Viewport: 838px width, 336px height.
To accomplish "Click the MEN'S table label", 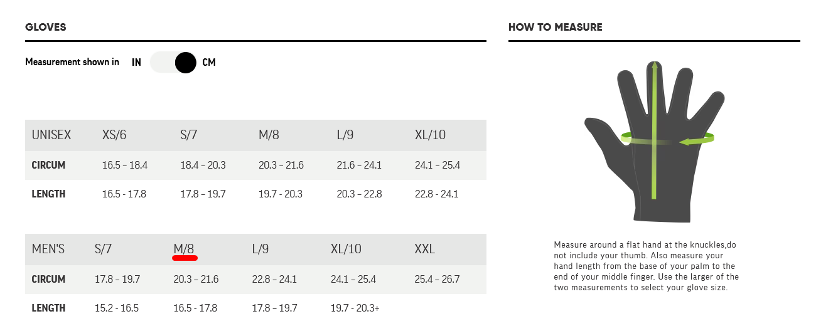I will 48,249.
